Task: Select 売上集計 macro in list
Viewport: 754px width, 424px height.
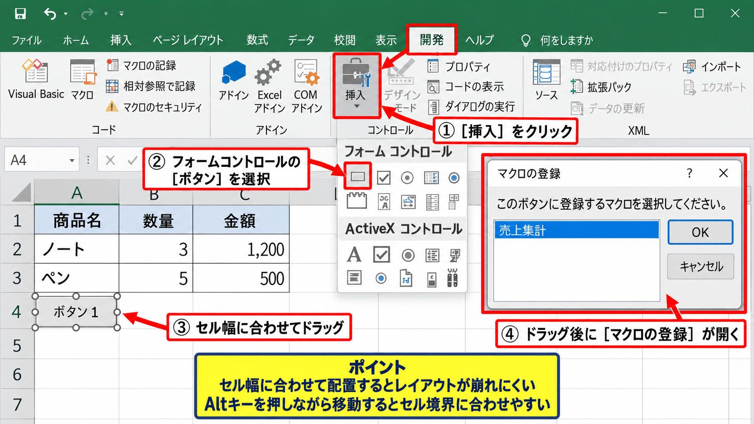Action: 576,230
